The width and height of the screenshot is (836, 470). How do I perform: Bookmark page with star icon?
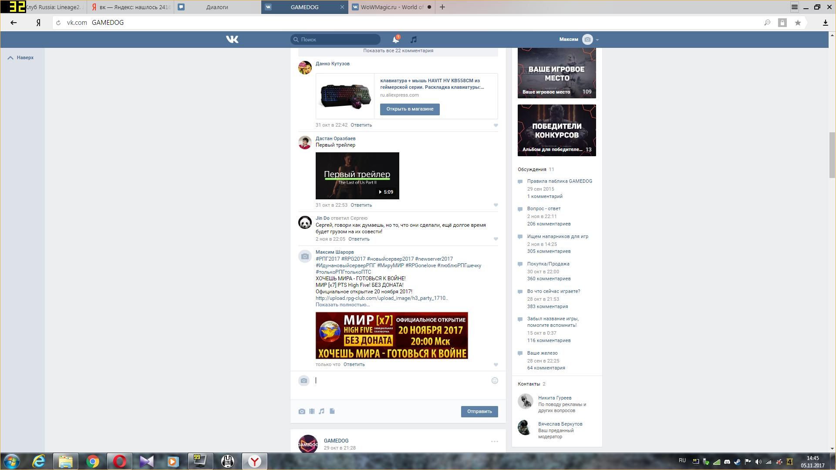coord(798,23)
